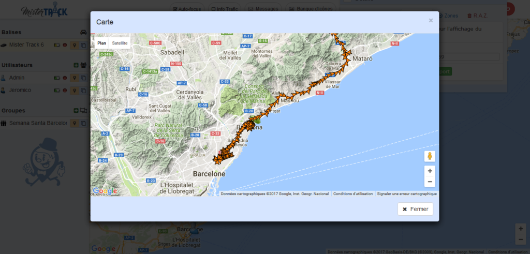Open Messages in the top toolbar
The height and width of the screenshot is (254, 530).
coord(263,9)
